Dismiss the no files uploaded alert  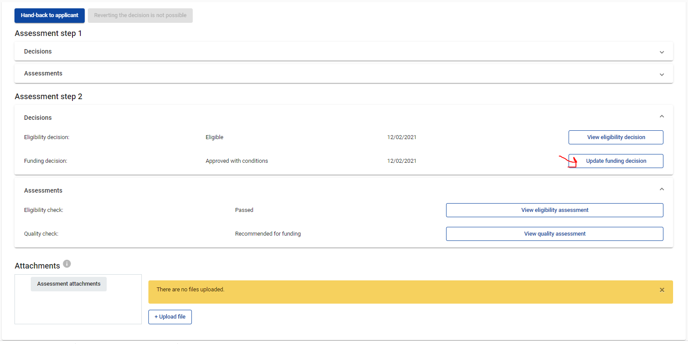point(662,290)
